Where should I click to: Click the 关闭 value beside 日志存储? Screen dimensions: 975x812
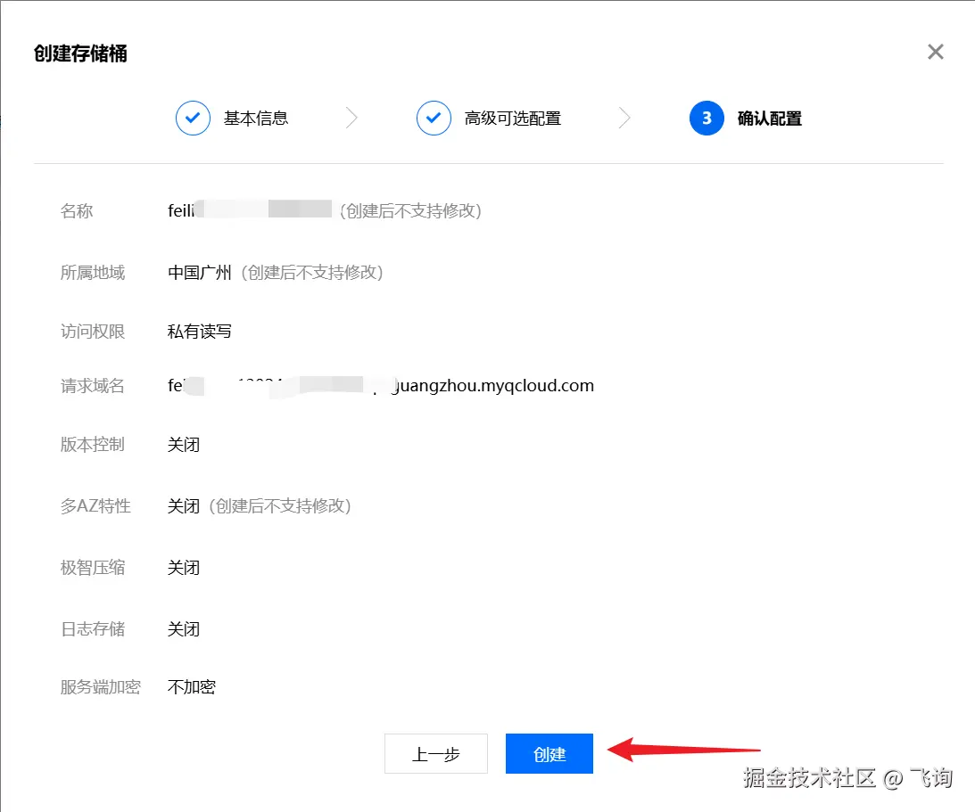point(184,628)
